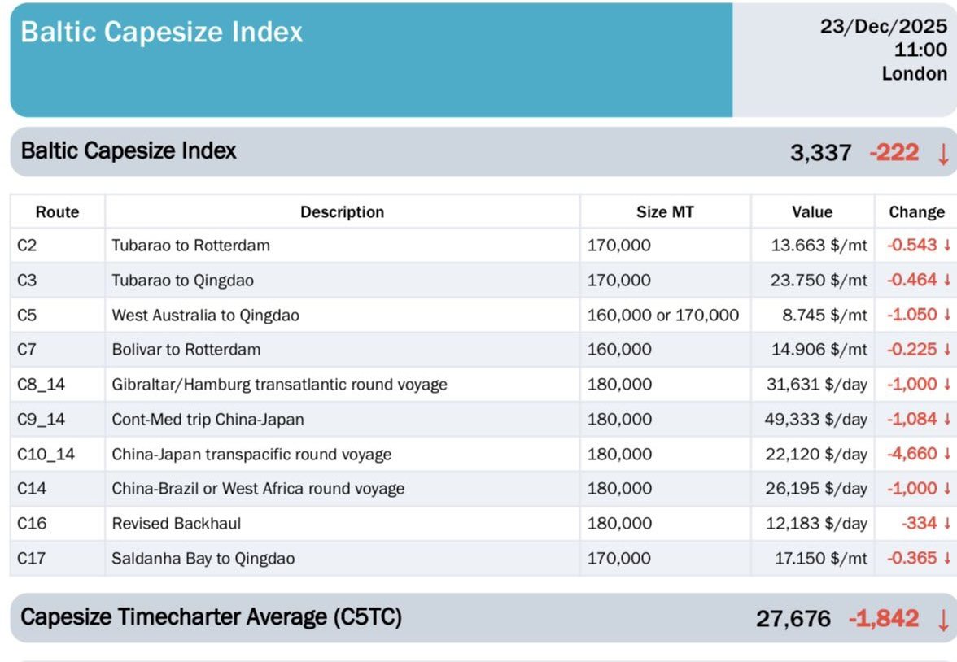Click the down arrow in the C8_14 row

pos(947,385)
